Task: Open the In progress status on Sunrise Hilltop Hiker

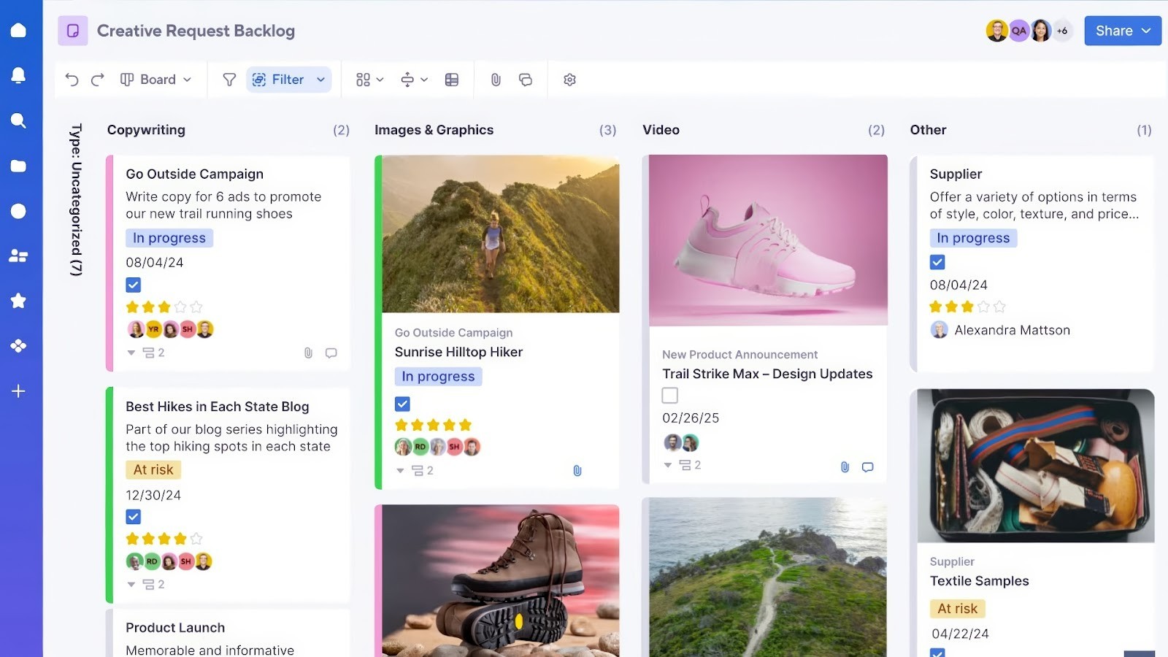Action: [x=437, y=376]
